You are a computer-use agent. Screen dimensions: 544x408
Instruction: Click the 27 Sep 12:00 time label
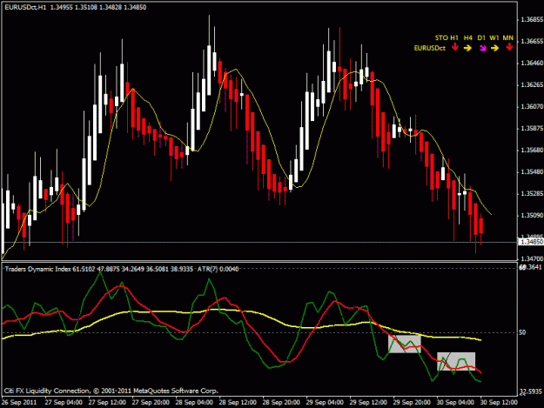click(107, 403)
